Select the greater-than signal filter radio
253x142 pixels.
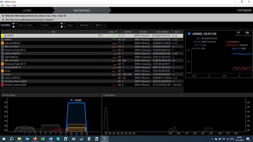61,24
